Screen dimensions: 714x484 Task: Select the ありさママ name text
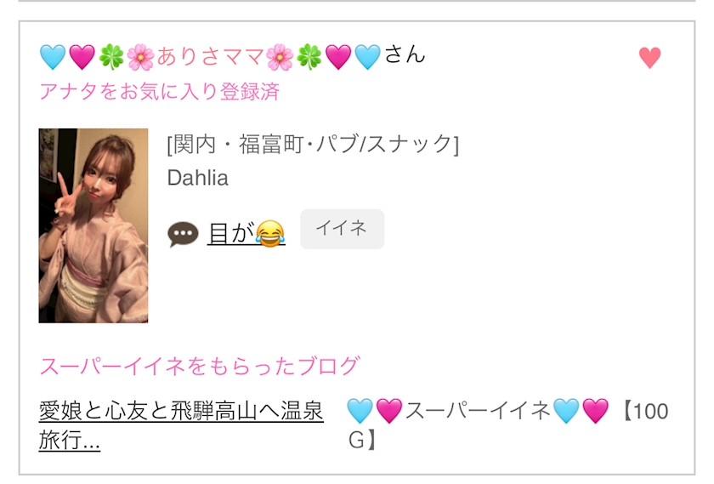[x=210, y=57]
